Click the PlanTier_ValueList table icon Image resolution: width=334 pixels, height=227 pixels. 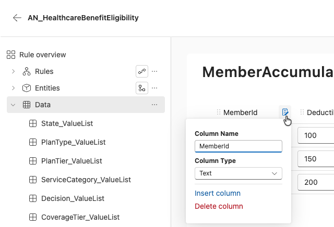point(33,161)
